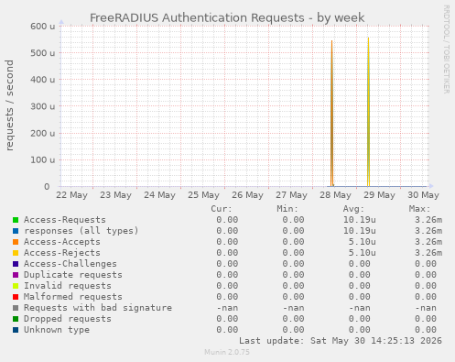Click the bad signature Cur value -nan
Viewport: 455px width, 362px height.
227,308
